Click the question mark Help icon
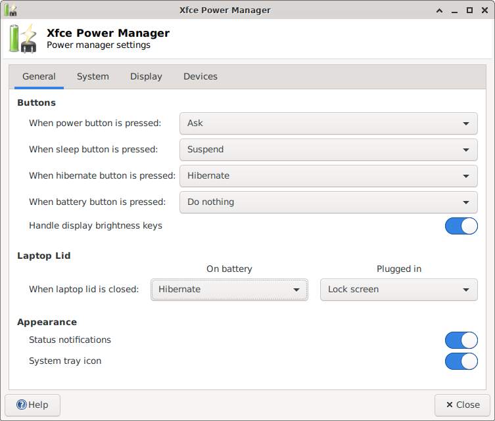This screenshot has width=495, height=421. (x=22, y=405)
